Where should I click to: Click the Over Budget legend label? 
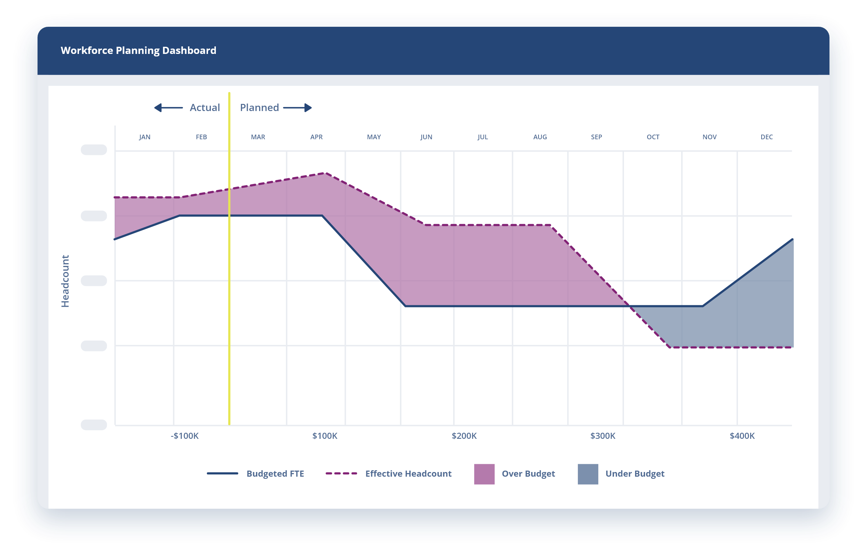[528, 474]
